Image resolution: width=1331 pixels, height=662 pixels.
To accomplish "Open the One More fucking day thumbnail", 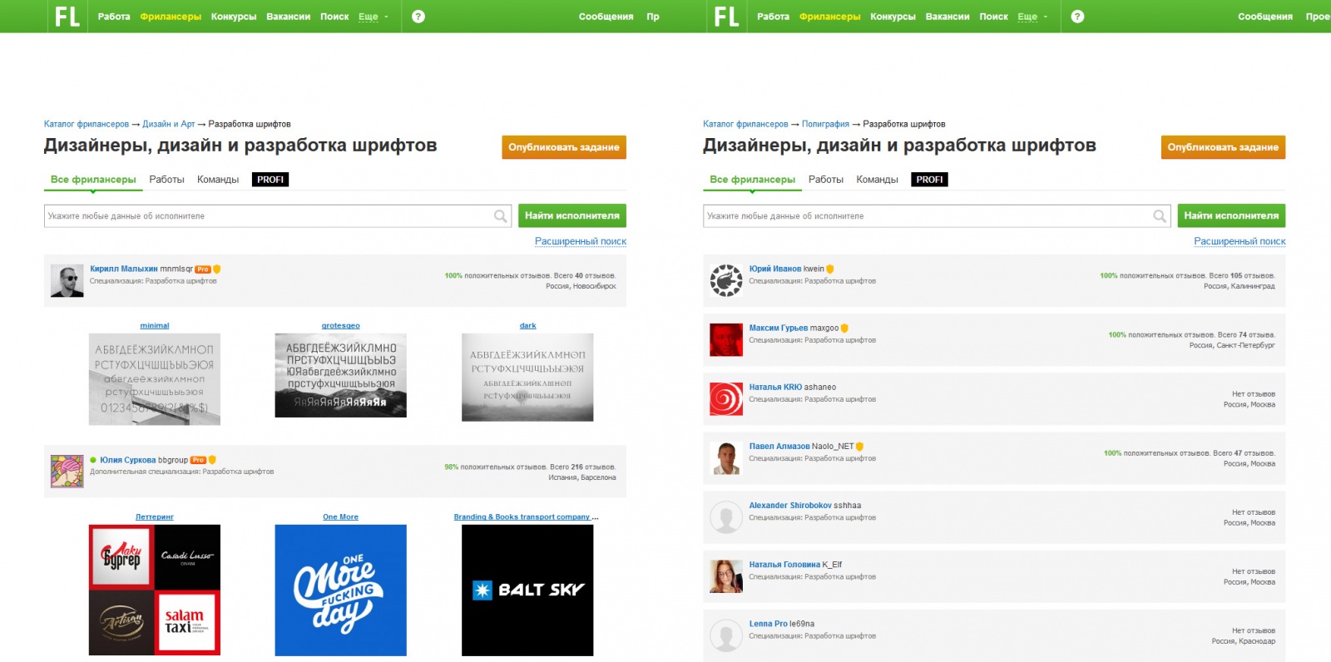I will (x=341, y=590).
